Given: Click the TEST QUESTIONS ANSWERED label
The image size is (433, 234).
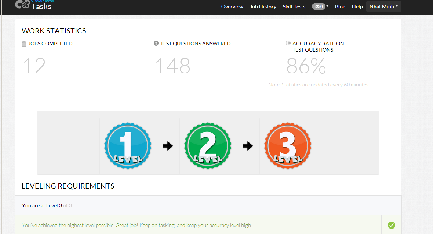Looking at the screenshot, I should (195, 44).
